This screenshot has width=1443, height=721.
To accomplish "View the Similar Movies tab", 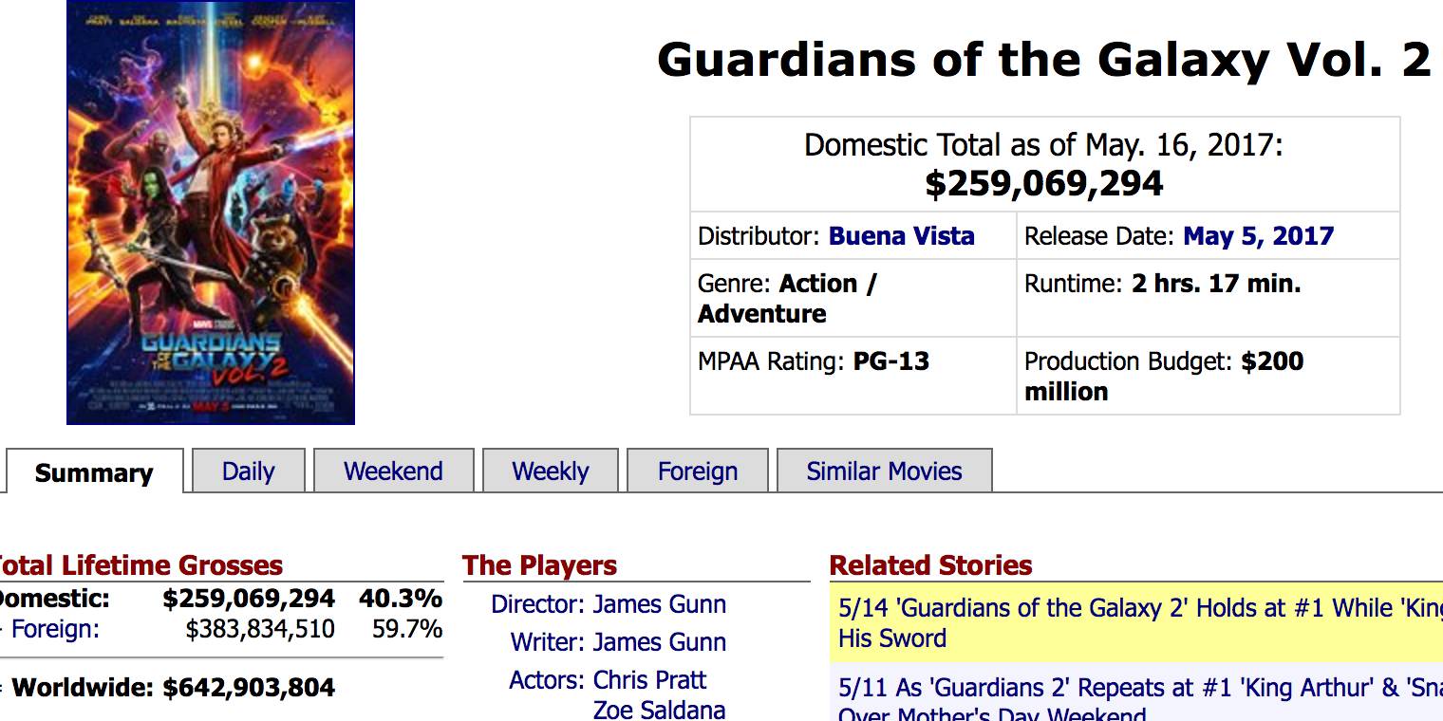I will coord(884,471).
